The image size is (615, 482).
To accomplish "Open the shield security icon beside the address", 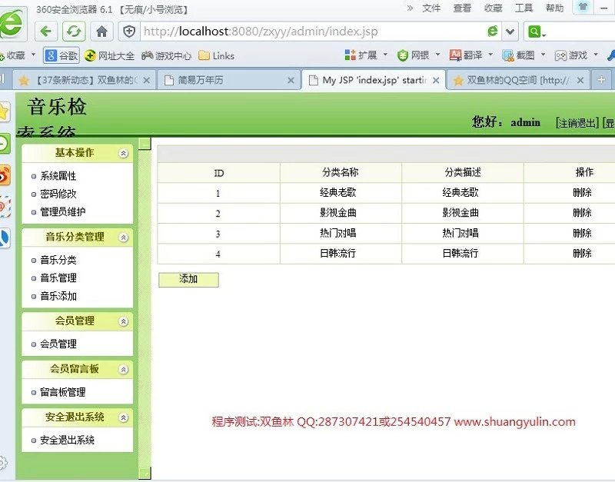I will click(x=129, y=31).
